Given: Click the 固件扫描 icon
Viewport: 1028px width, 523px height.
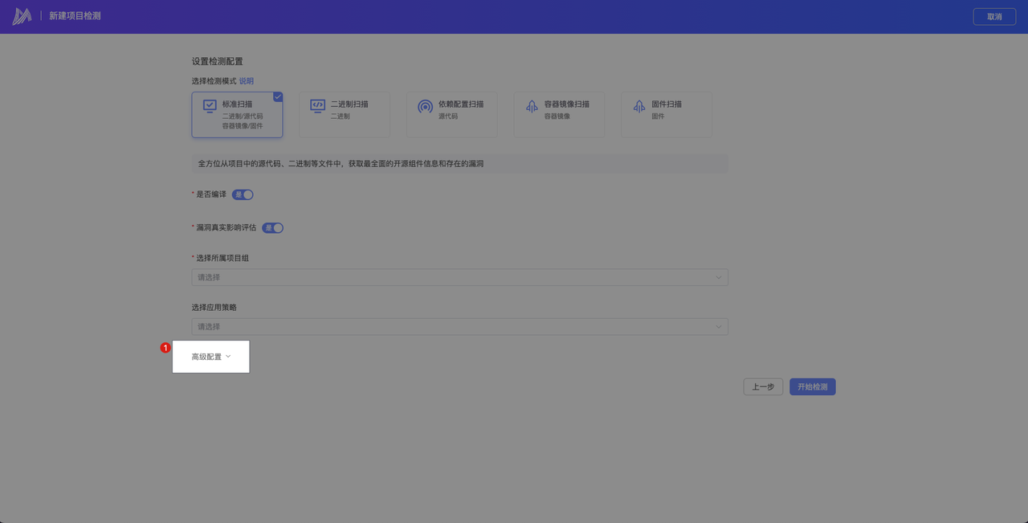Looking at the screenshot, I should pos(639,106).
